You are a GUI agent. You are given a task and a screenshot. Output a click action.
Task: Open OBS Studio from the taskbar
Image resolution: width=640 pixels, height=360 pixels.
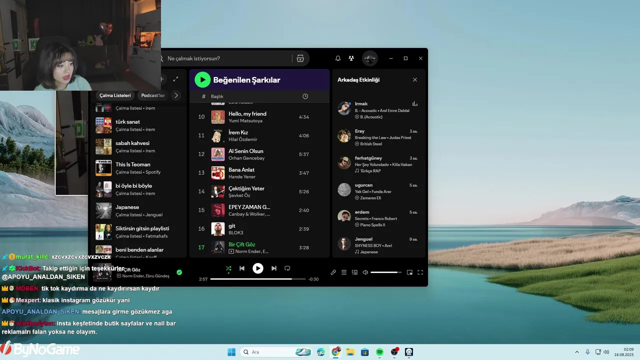(394, 352)
